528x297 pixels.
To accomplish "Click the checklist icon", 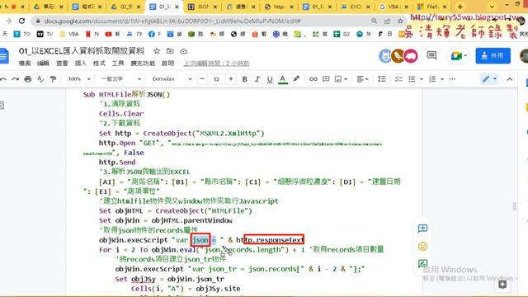I will pos(398,79).
